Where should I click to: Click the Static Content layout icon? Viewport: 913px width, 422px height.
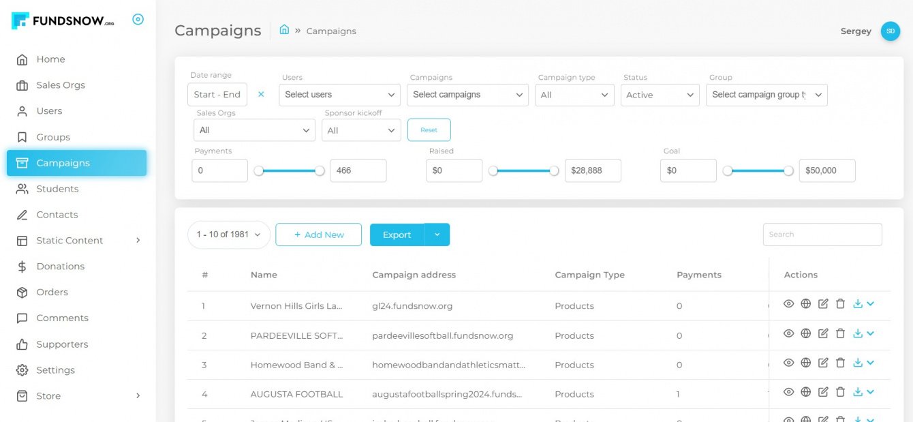(22, 241)
